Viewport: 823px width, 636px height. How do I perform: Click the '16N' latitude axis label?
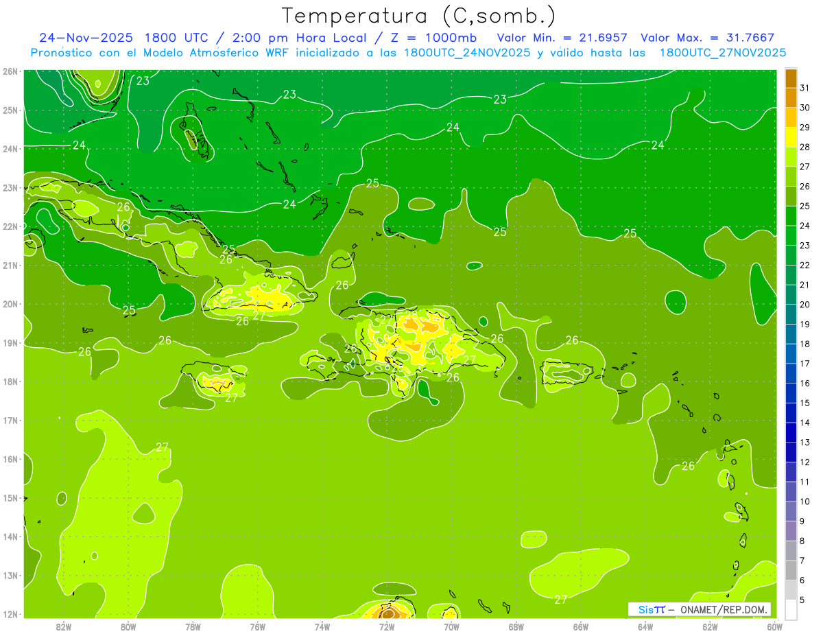pyautogui.click(x=10, y=459)
